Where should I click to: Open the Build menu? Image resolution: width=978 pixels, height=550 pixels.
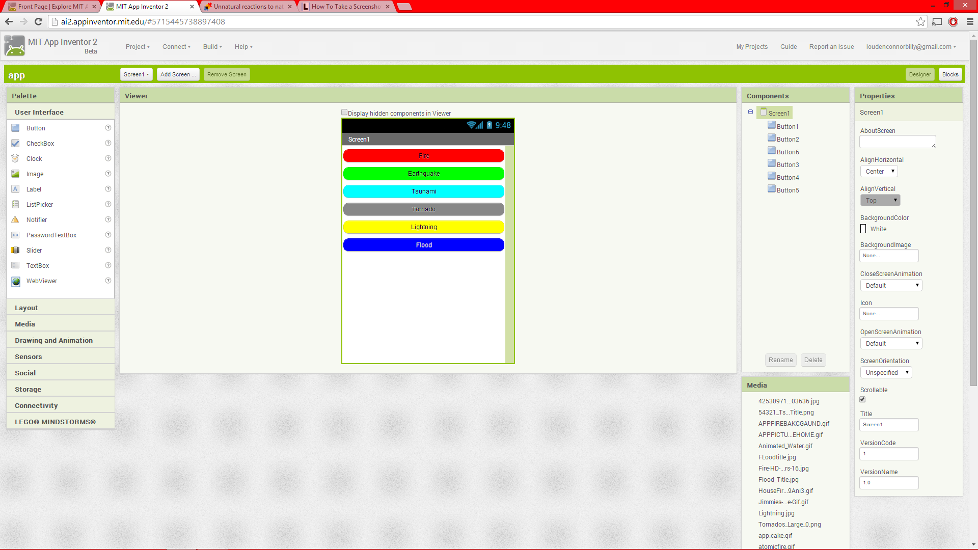pyautogui.click(x=212, y=47)
